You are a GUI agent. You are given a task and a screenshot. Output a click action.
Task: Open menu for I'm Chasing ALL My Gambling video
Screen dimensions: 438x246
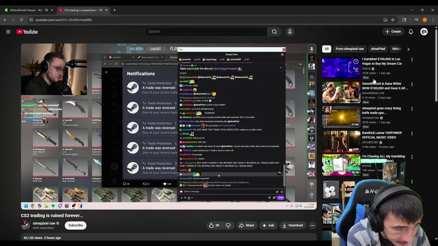point(412,157)
